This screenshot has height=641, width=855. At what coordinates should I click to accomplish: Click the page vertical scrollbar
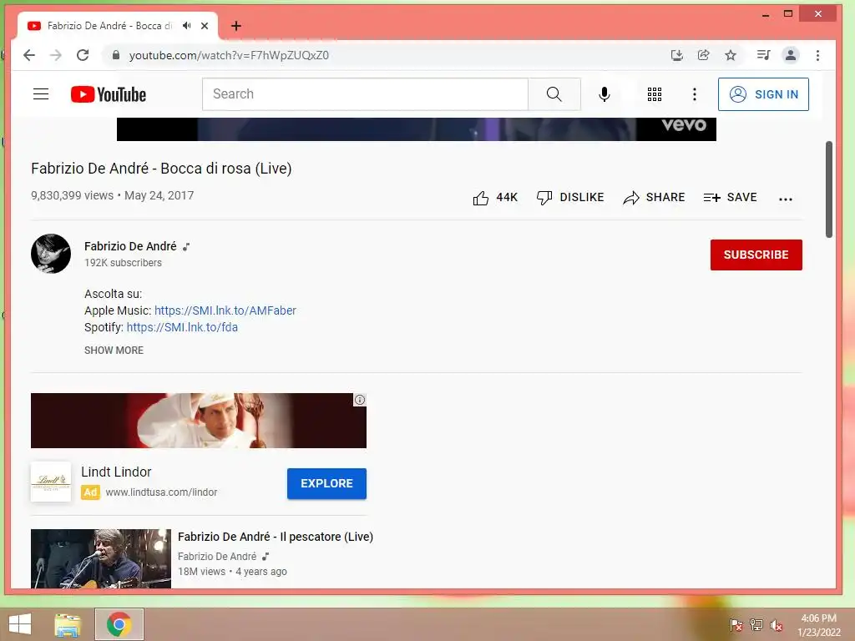point(829,189)
